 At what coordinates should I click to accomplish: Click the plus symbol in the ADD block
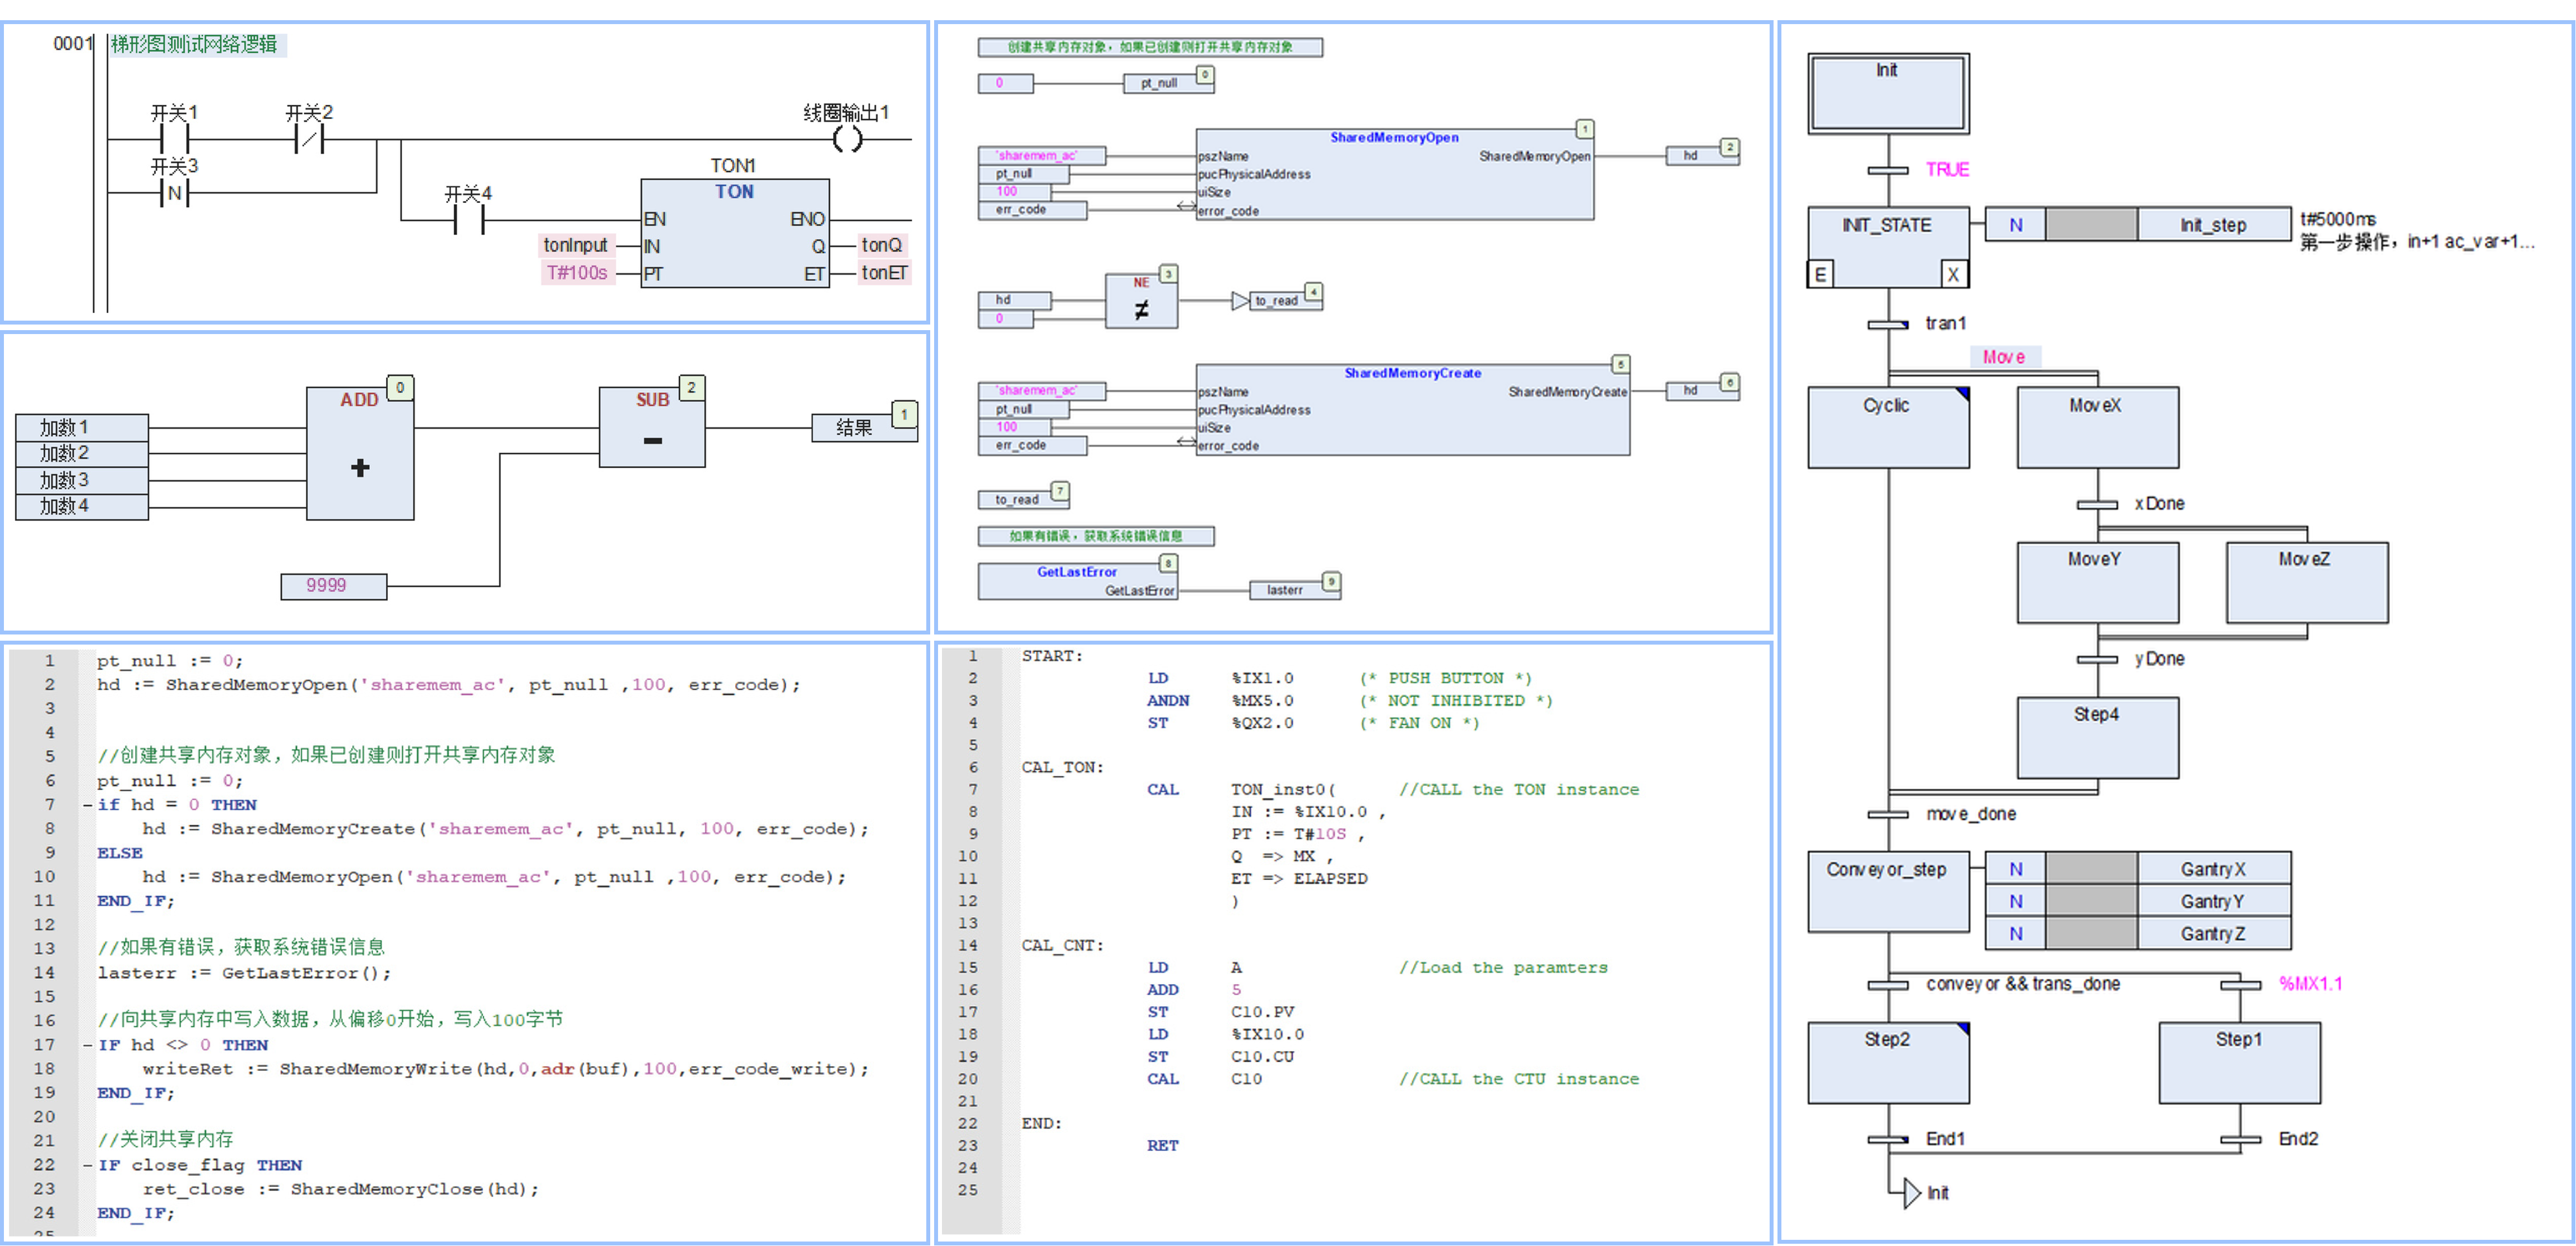(360, 467)
